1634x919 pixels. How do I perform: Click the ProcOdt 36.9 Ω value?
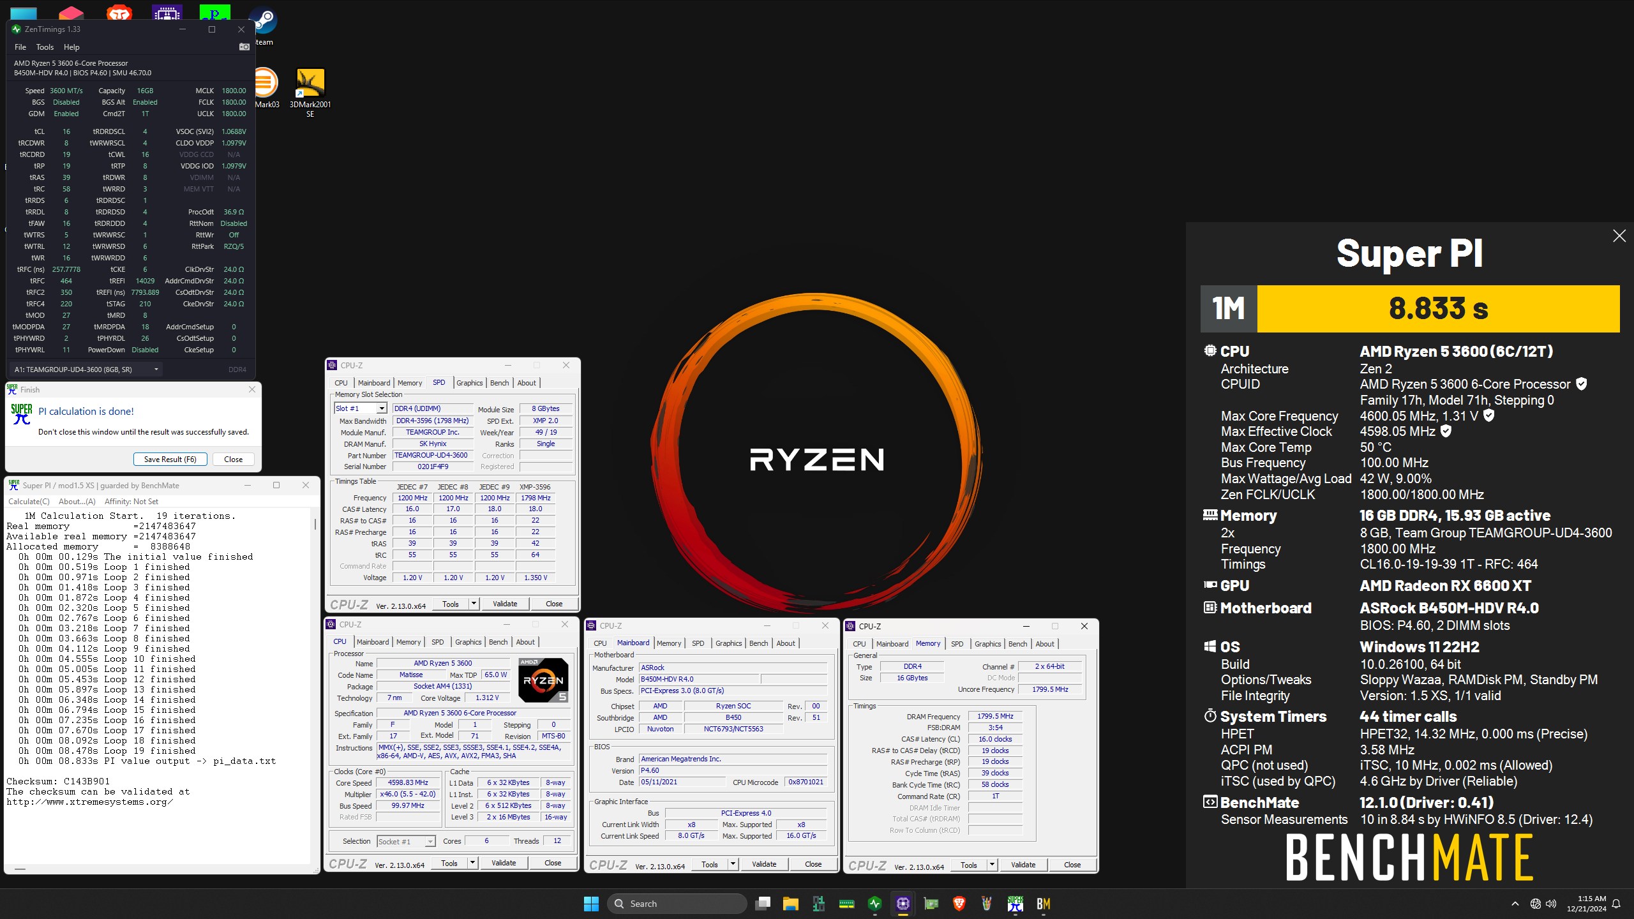coord(234,212)
